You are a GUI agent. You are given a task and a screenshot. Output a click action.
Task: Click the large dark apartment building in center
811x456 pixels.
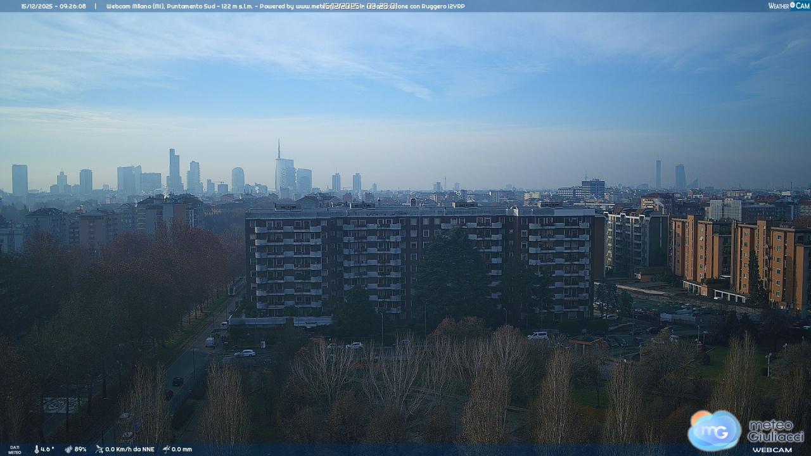point(418,260)
